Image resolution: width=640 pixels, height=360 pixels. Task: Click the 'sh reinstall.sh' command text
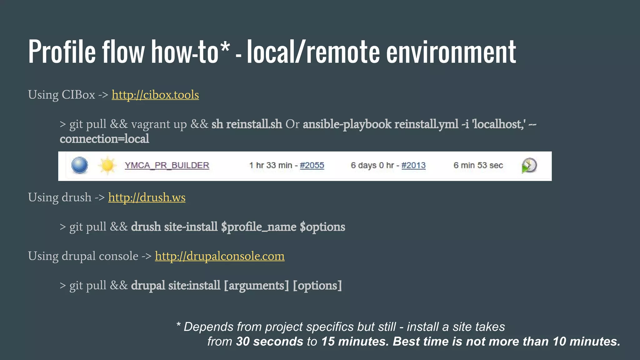pos(247,124)
